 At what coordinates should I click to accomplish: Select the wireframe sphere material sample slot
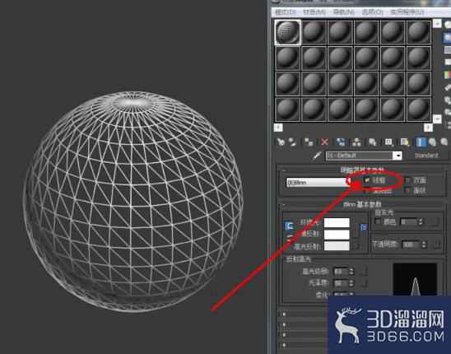click(x=287, y=32)
